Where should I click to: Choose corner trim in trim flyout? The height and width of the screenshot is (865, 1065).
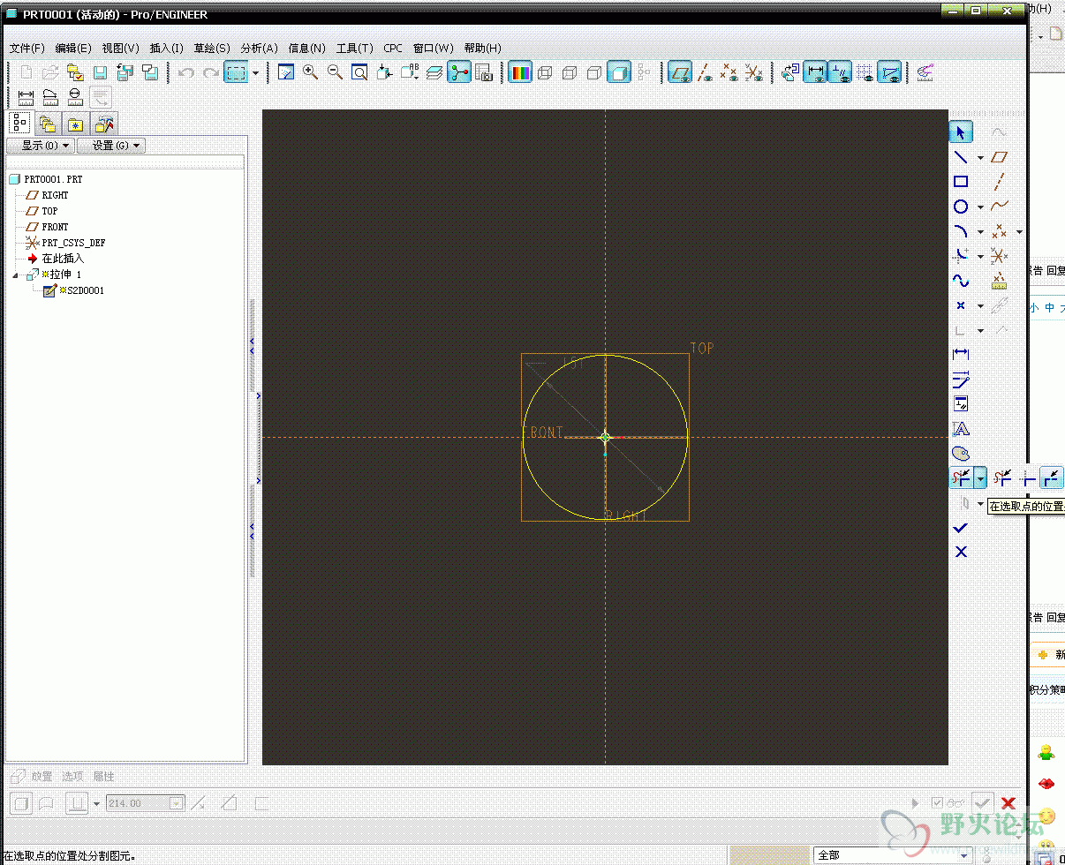tap(1027, 478)
